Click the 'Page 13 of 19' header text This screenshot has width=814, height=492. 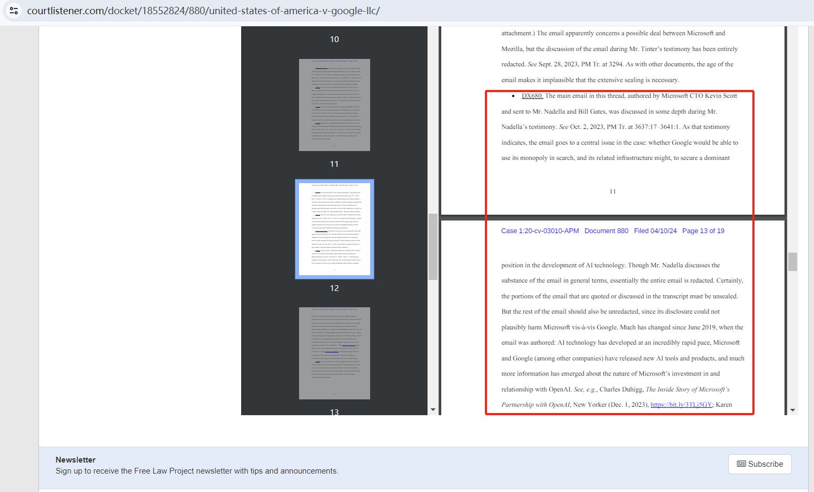tap(703, 231)
